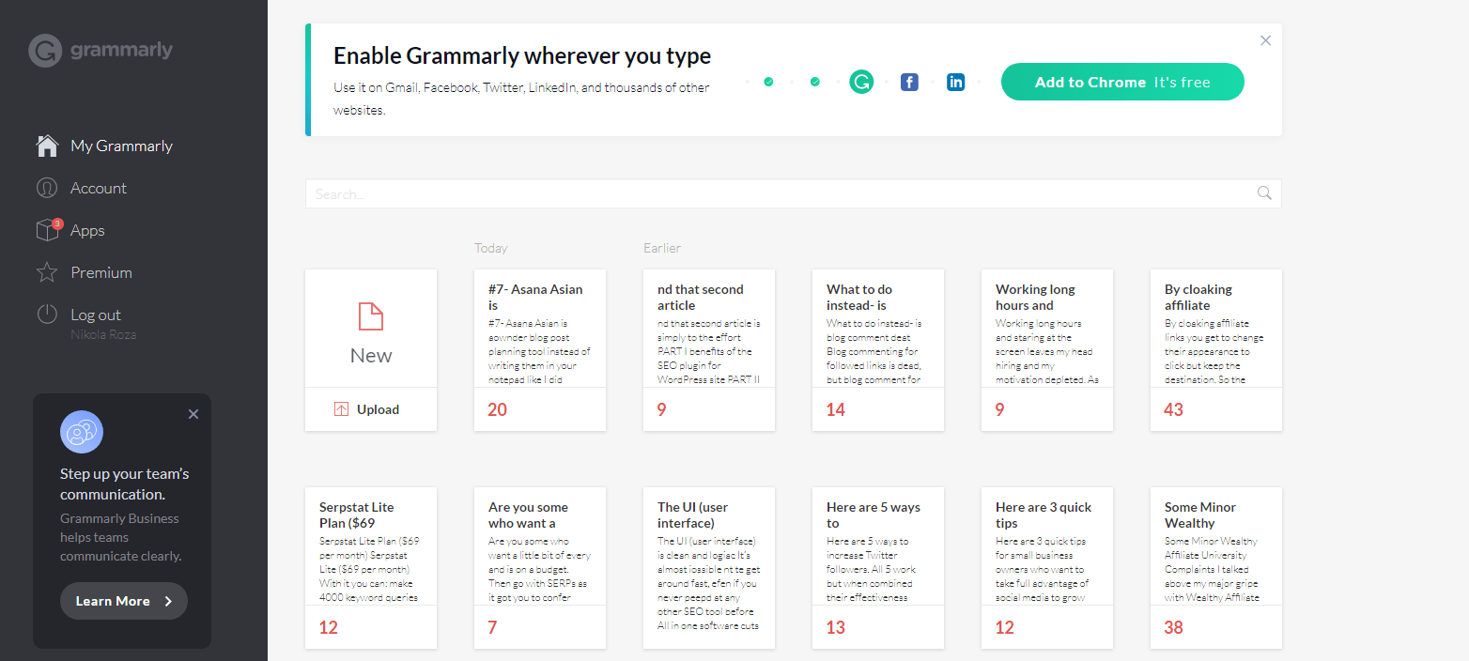Go to the Account menu item

[x=98, y=188]
